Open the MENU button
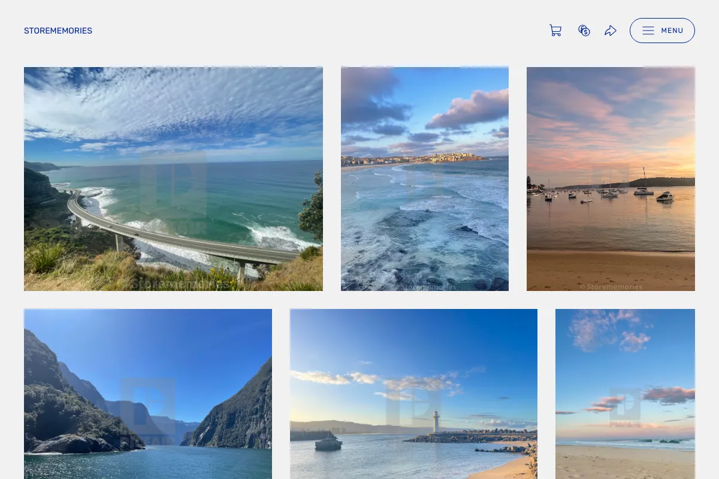The height and width of the screenshot is (479, 719). (x=662, y=31)
